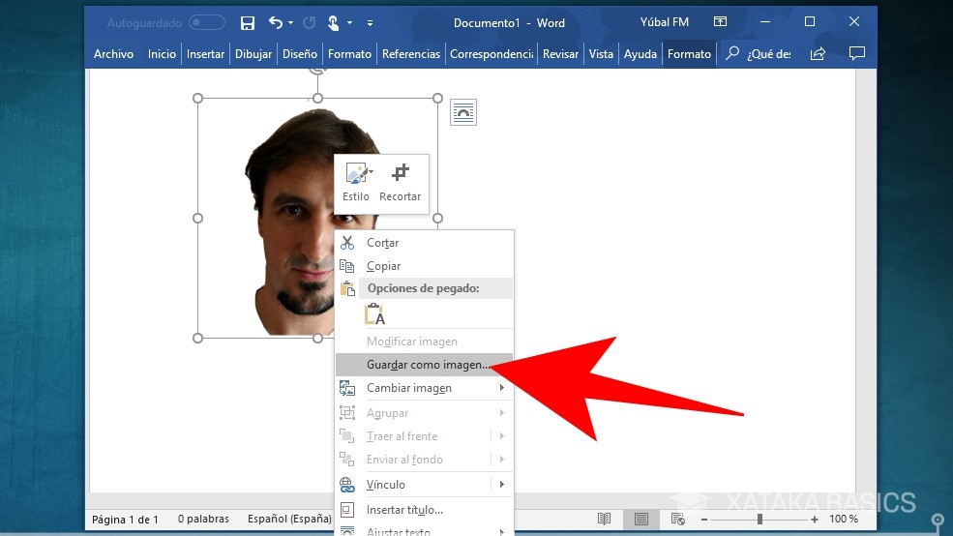The height and width of the screenshot is (536, 953).
Task: Toggle Print Layout view in status bar
Action: pos(640,520)
